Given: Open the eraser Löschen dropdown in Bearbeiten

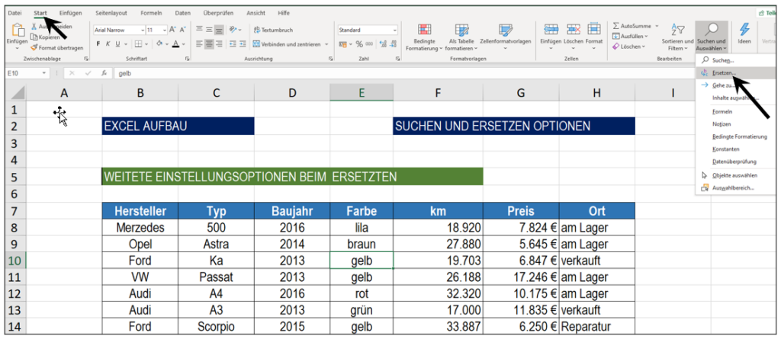Looking at the screenshot, I should (628, 46).
